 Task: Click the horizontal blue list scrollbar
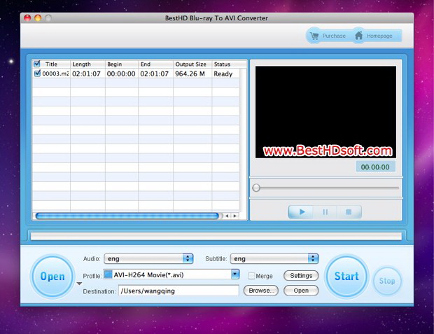click(127, 216)
